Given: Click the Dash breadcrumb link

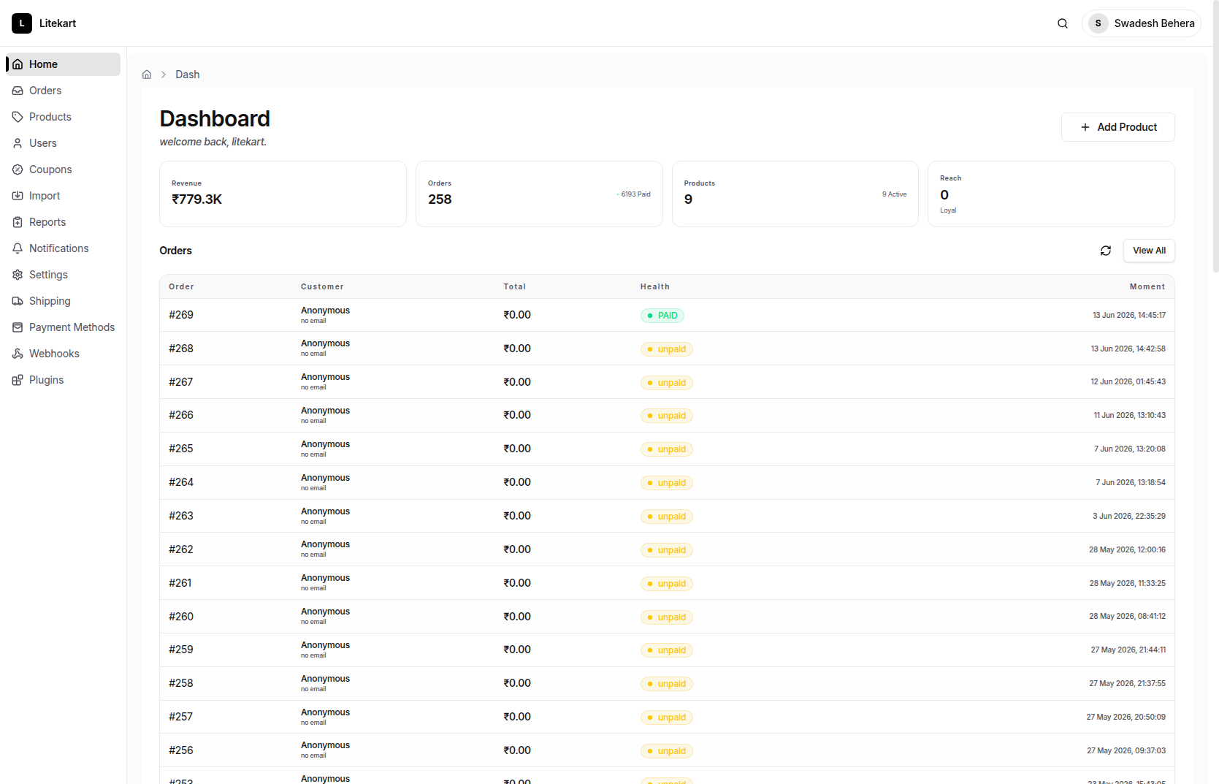Looking at the screenshot, I should click(188, 75).
